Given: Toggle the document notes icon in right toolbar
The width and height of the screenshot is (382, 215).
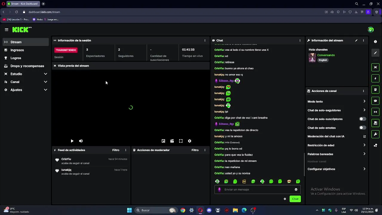Looking at the screenshot, I should point(375,90).
